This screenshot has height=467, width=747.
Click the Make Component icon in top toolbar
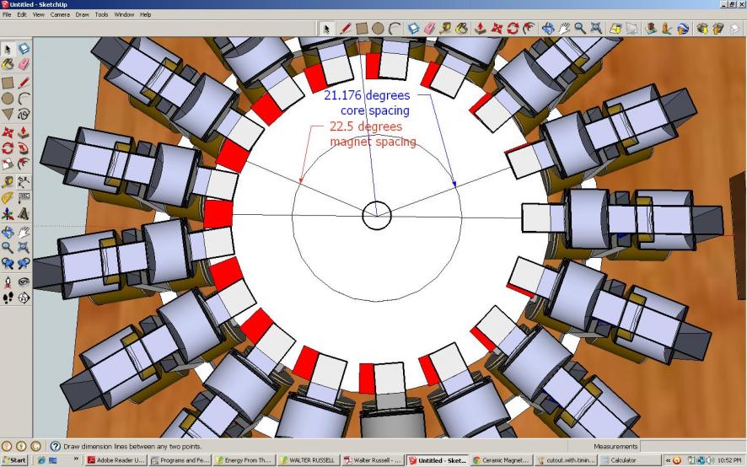[x=413, y=29]
